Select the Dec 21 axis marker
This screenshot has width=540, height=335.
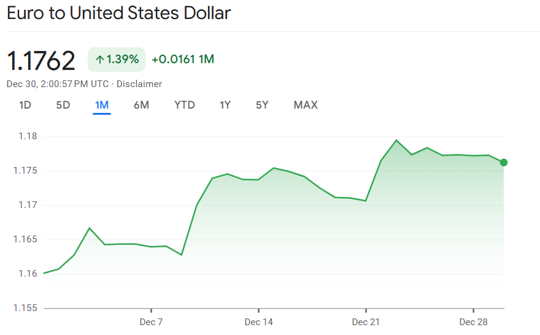pos(366,322)
